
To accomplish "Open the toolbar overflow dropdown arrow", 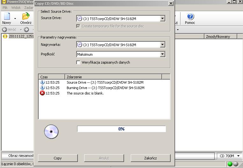I will click(178, 30).
